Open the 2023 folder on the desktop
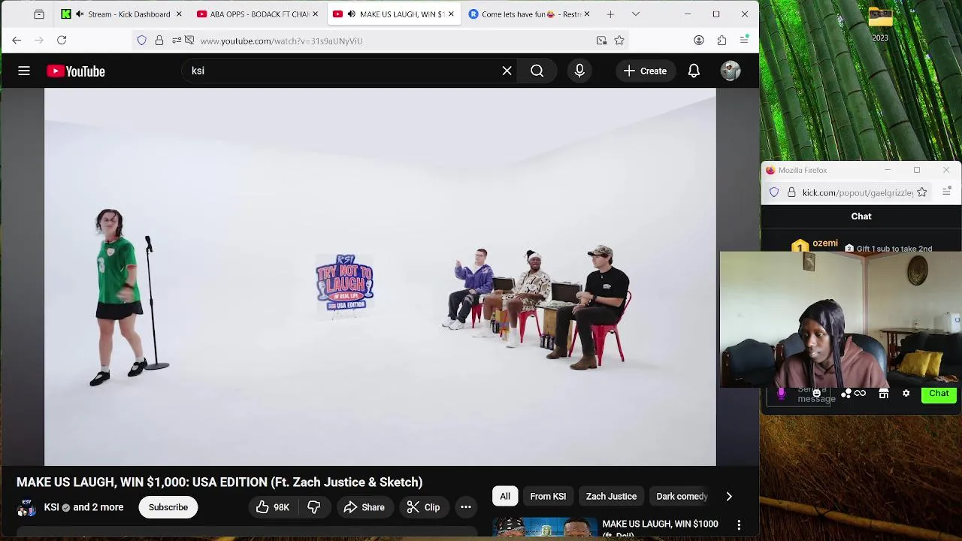The image size is (962, 541). tap(880, 24)
